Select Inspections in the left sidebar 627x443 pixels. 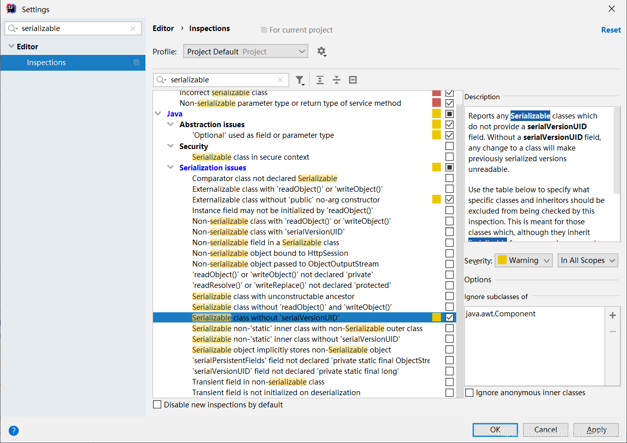tap(73, 63)
